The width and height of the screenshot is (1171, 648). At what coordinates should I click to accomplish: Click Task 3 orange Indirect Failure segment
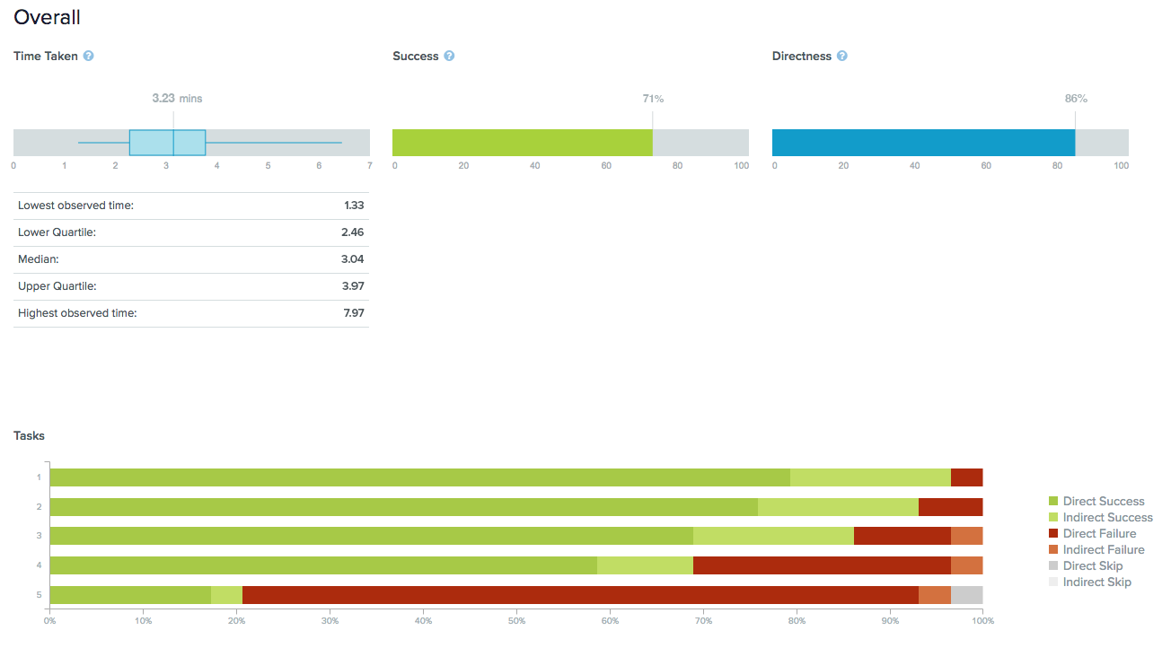pyautogui.click(x=966, y=536)
